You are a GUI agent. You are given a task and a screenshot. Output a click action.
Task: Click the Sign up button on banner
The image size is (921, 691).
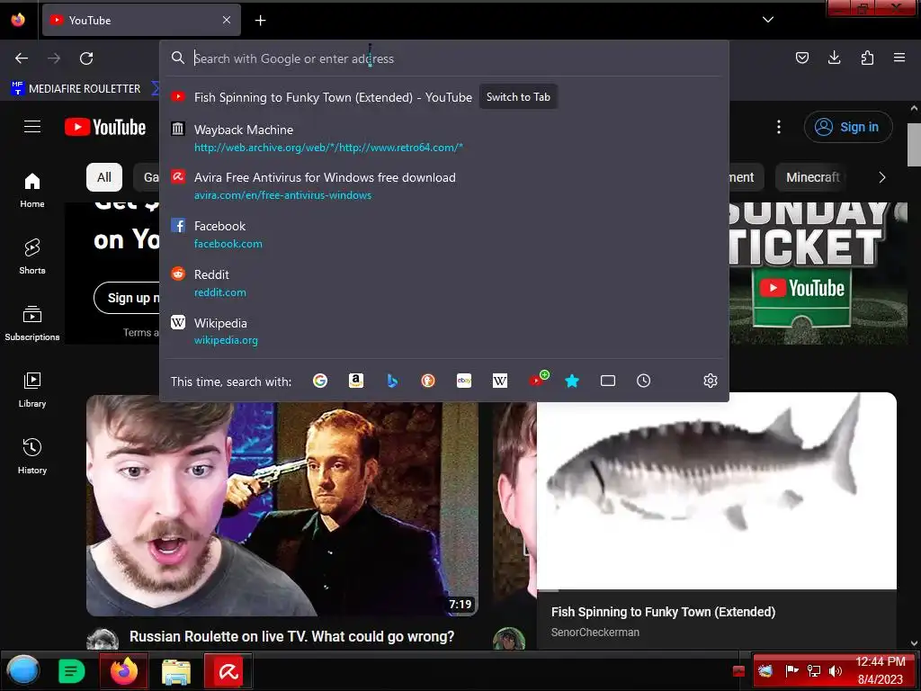(x=127, y=298)
